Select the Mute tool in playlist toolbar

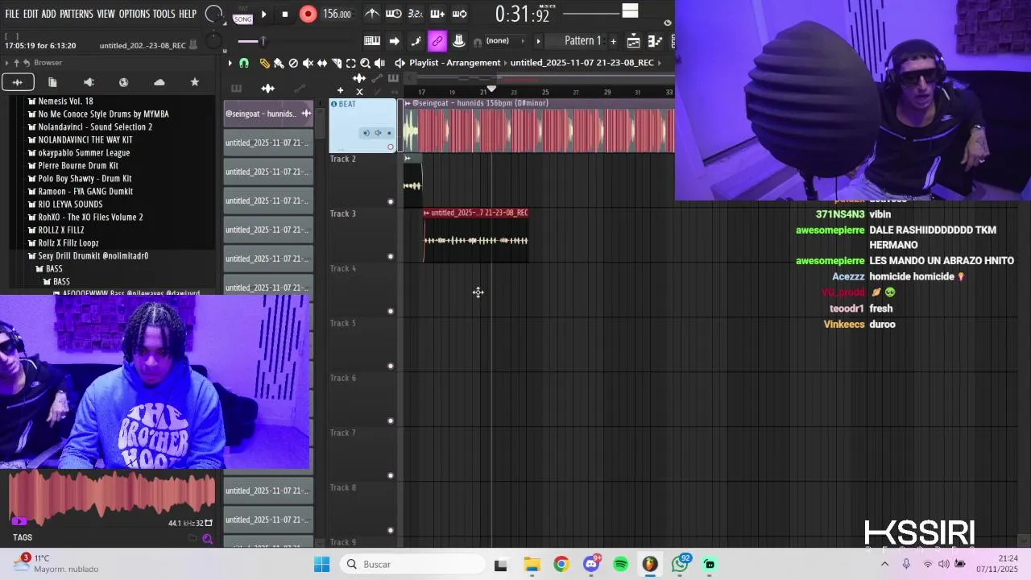click(308, 63)
